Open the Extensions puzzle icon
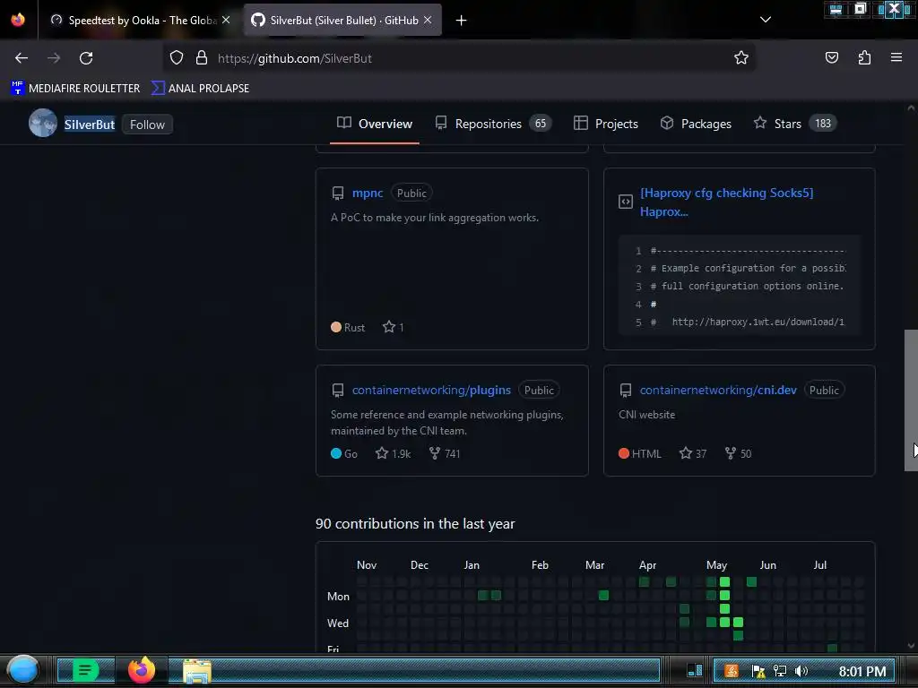 [864, 58]
